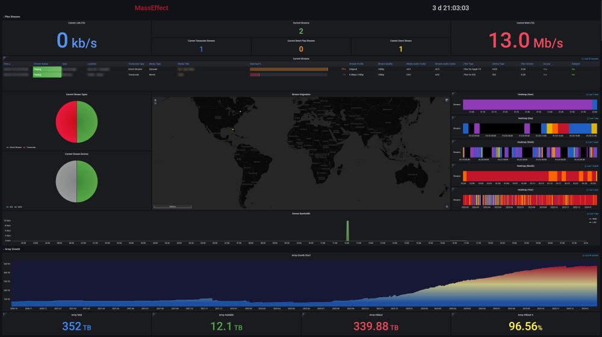Click Last 1 week on Heatmap (Week)
This screenshot has height=337, width=602.
point(592,142)
